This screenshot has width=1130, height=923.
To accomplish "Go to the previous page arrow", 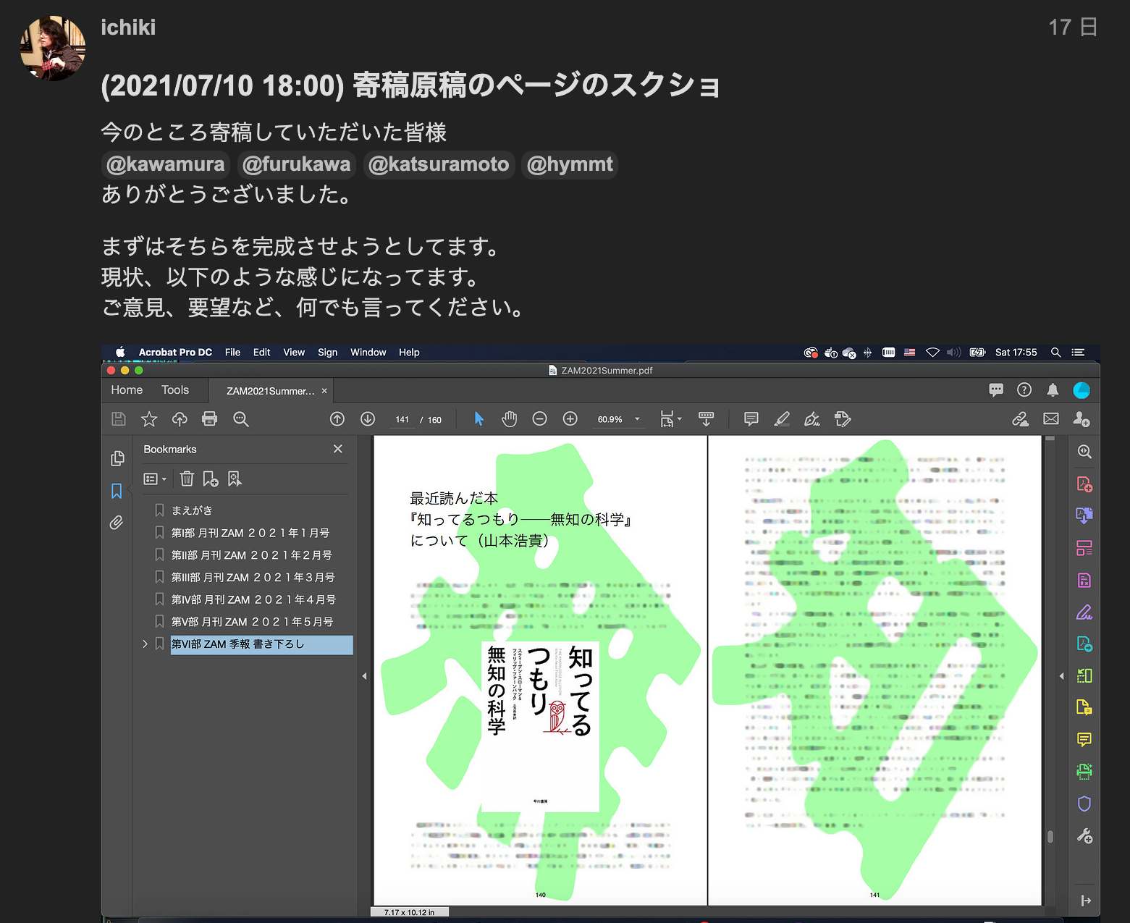I will (337, 419).
